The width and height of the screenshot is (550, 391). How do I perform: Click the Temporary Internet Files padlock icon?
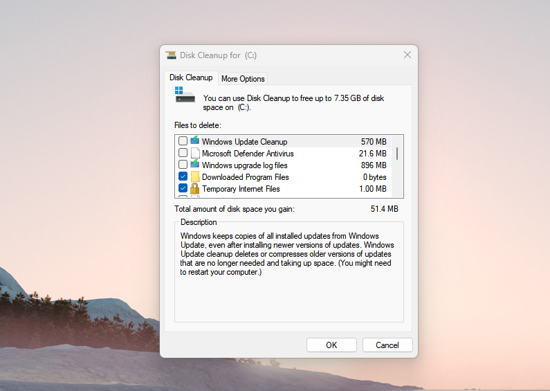194,188
